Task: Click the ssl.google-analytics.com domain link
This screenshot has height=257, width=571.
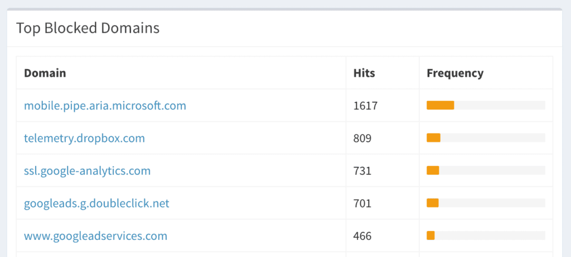Action: click(x=88, y=171)
